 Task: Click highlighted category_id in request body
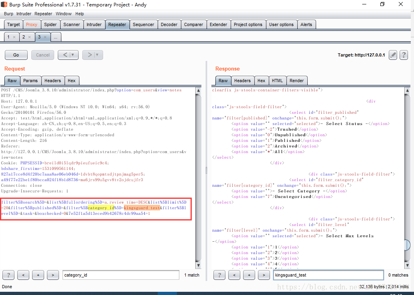(101, 208)
